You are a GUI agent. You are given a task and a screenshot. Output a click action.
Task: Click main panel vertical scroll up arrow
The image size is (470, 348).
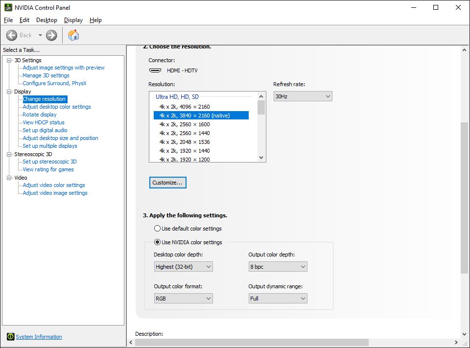click(x=464, y=50)
